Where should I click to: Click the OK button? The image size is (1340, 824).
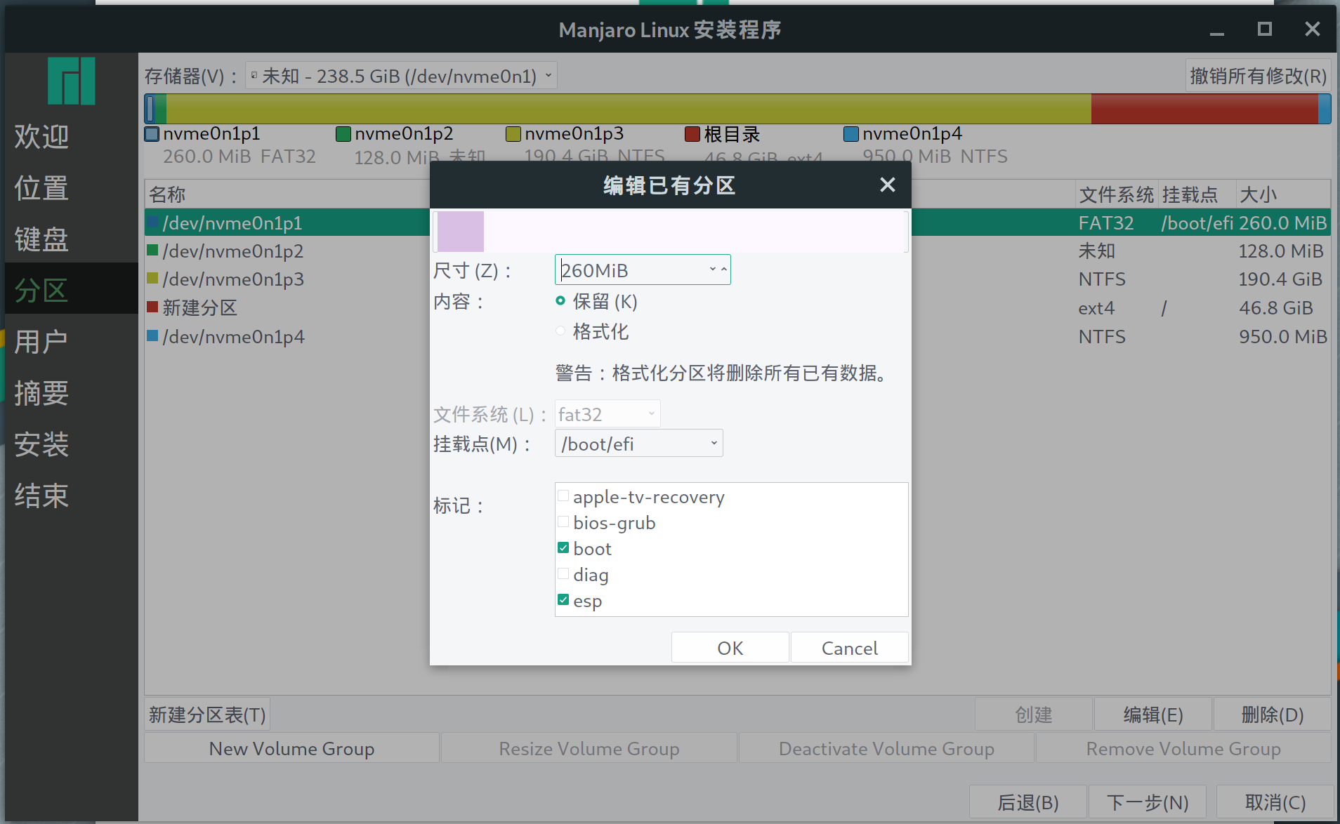point(730,646)
